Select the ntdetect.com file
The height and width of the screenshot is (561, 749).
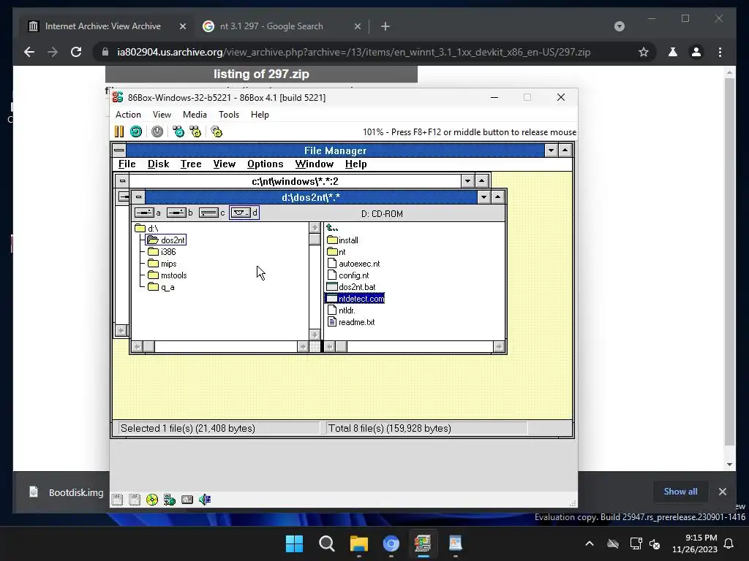tap(355, 299)
